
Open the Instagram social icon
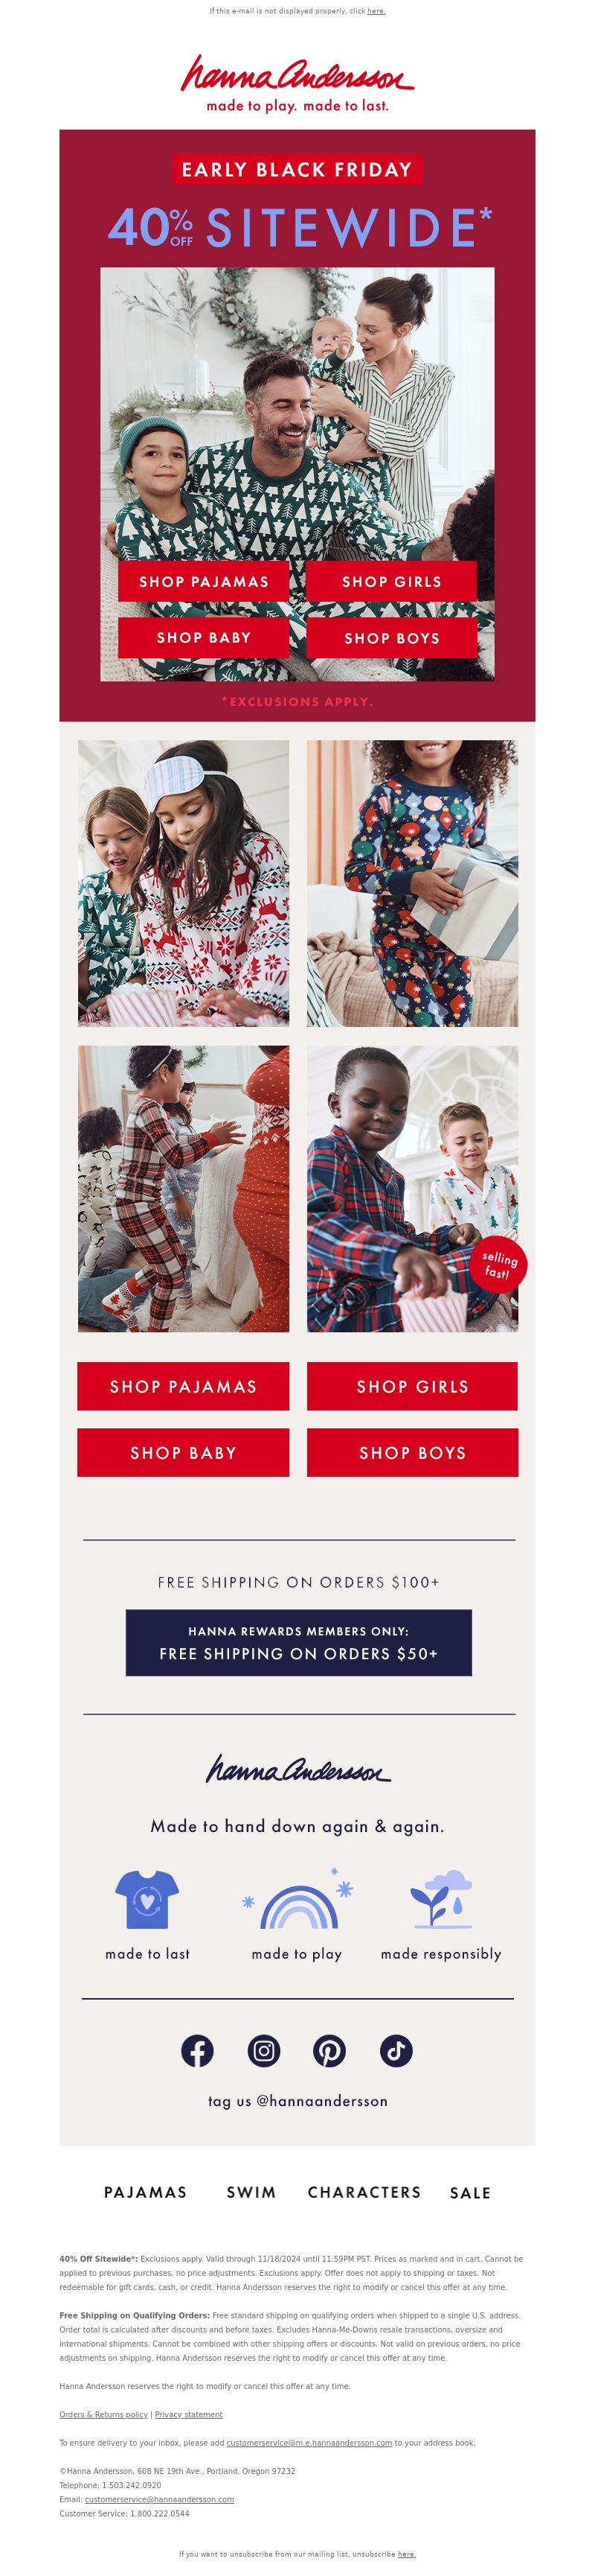pos(263,2051)
